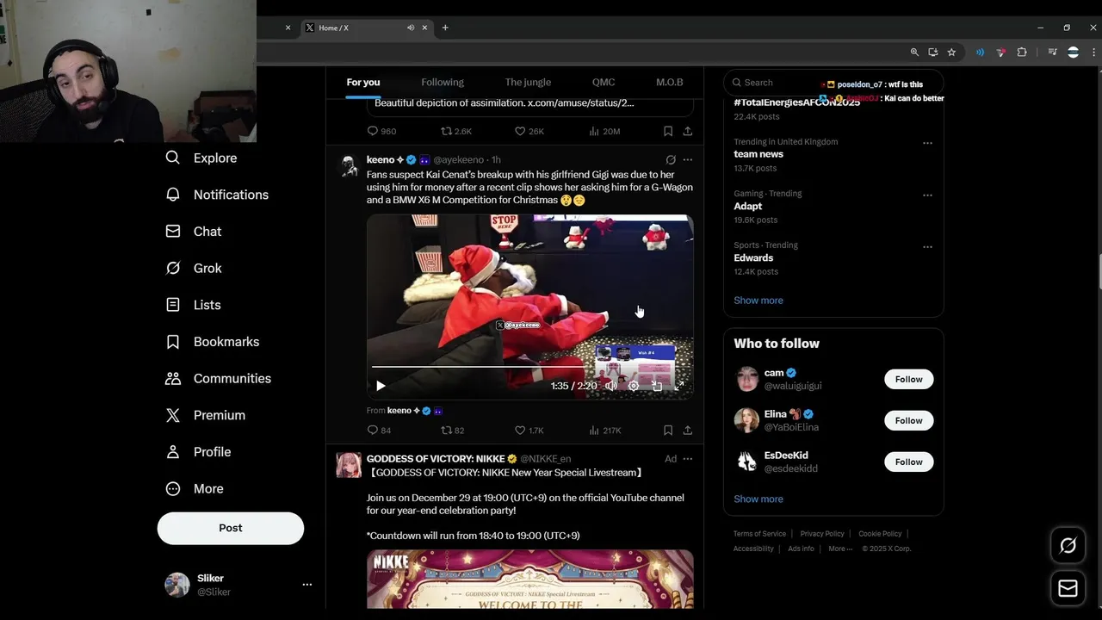The image size is (1102, 620).
Task: Open Lists from the sidebar
Action: (194, 305)
